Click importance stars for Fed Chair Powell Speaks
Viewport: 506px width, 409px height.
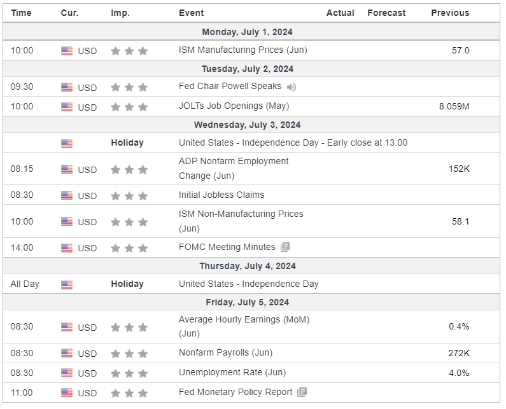click(x=129, y=87)
